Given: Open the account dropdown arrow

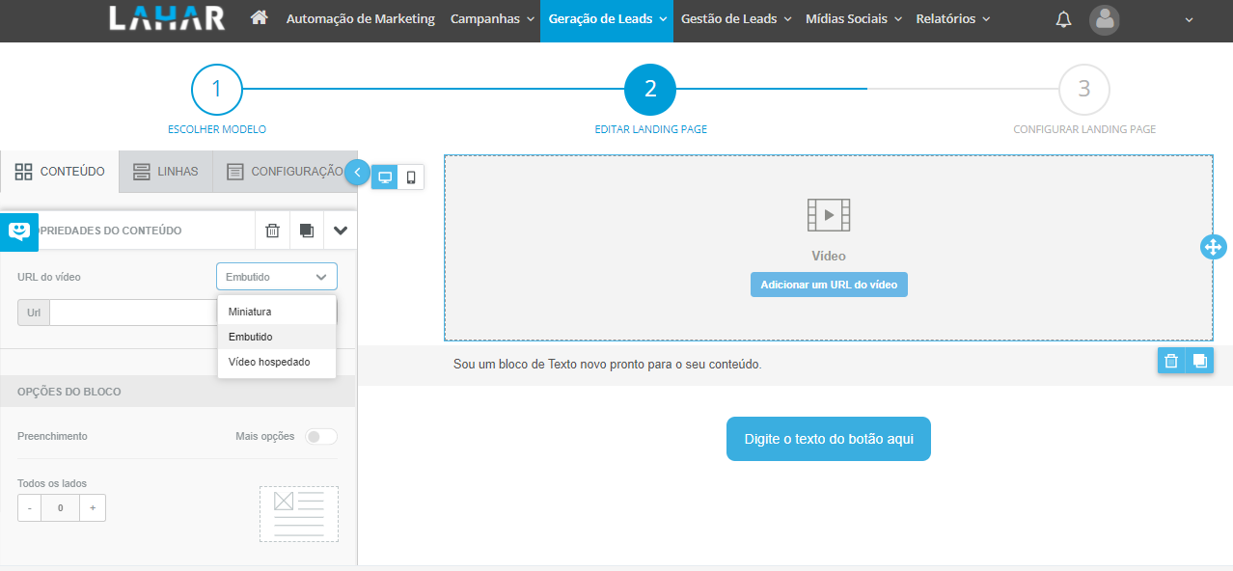Looking at the screenshot, I should coord(1189,20).
